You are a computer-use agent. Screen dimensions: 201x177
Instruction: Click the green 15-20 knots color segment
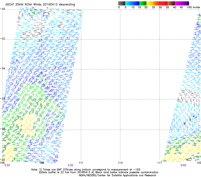click(143, 3)
